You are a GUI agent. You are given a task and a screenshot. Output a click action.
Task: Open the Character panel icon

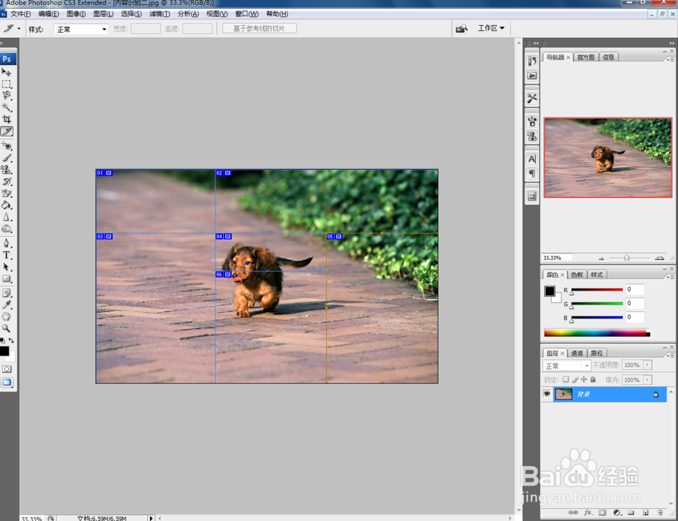(532, 159)
